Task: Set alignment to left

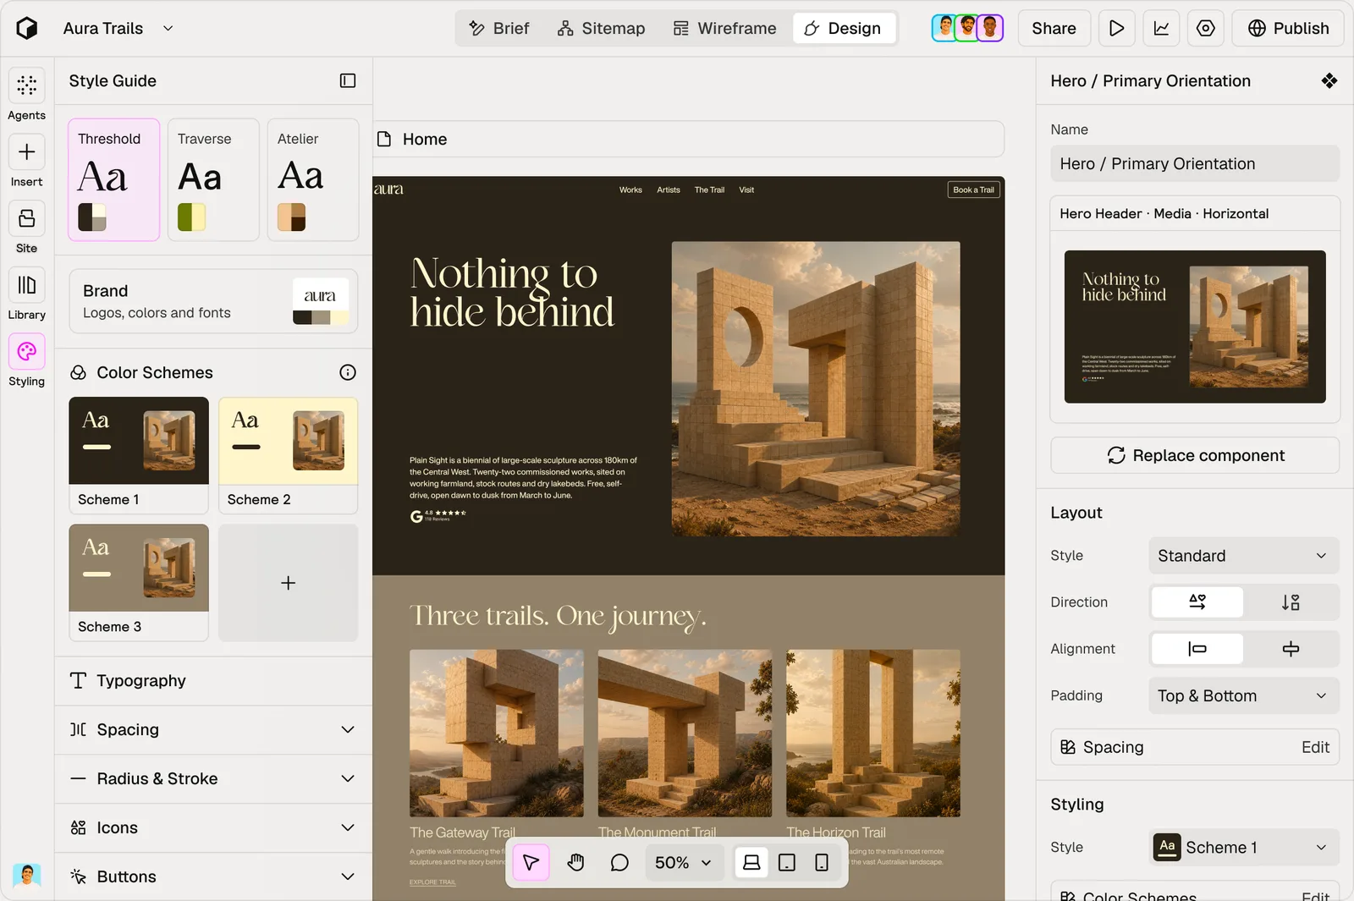Action: pyautogui.click(x=1197, y=649)
